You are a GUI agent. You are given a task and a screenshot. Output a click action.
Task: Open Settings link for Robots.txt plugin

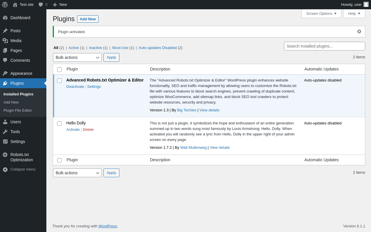94,87
